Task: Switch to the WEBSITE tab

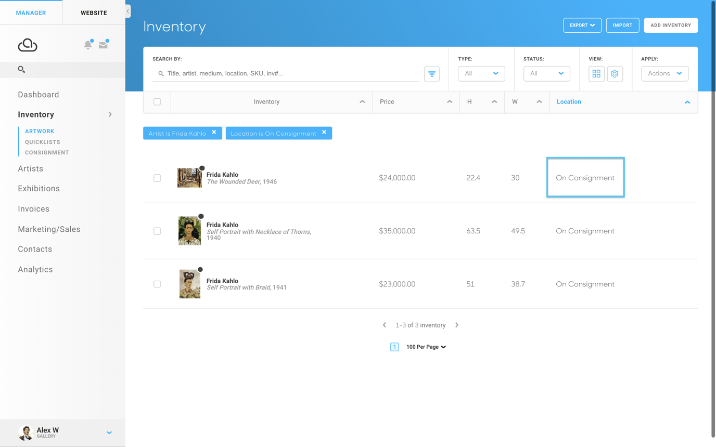Action: tap(93, 12)
